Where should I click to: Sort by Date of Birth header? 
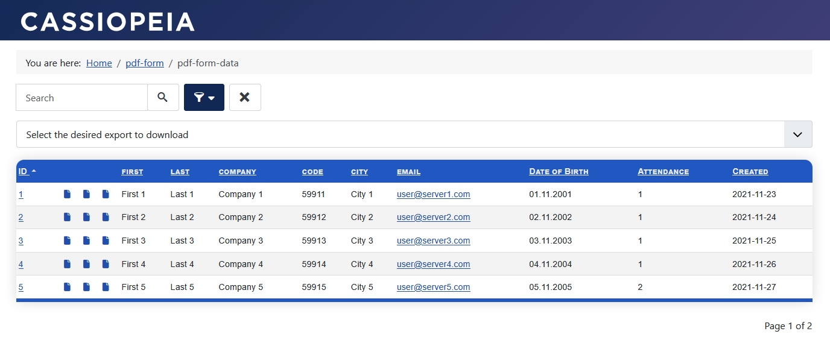click(559, 171)
